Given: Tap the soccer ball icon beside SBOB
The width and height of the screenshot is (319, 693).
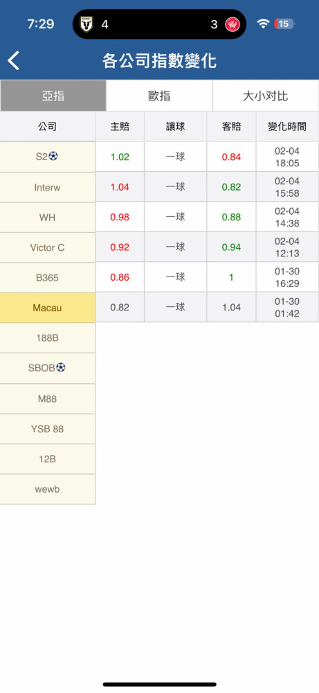Looking at the screenshot, I should [60, 367].
